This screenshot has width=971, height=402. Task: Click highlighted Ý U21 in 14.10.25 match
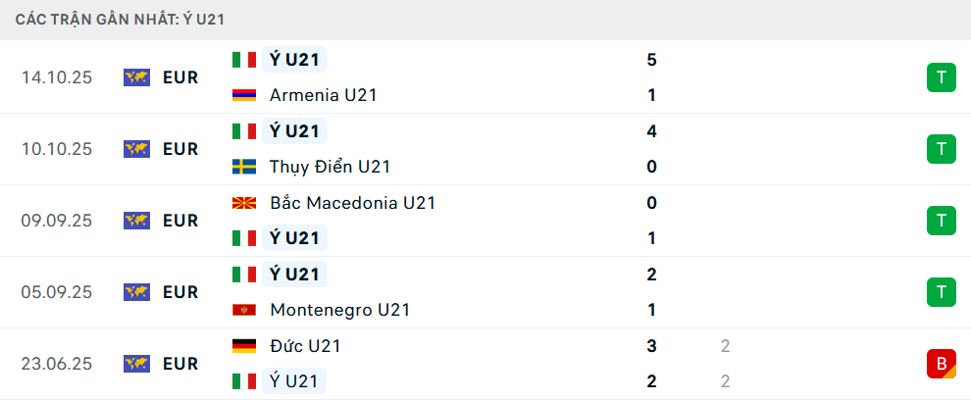point(294,60)
